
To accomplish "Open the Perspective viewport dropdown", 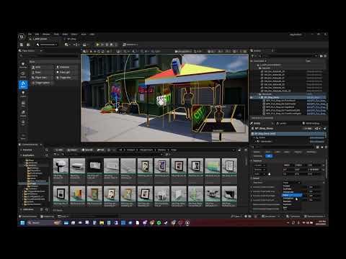I will 183,51.
